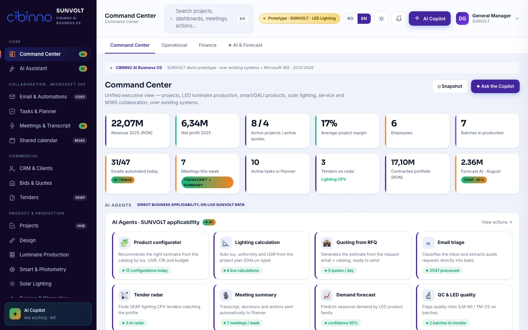Switch to the Finance tab
528x330 pixels.
[208, 45]
